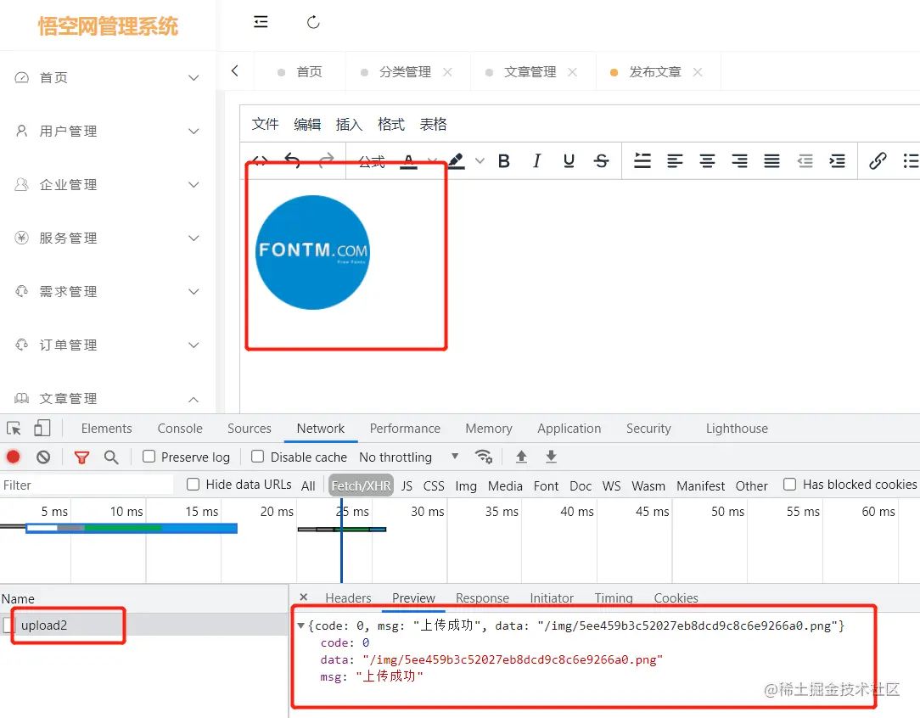Image resolution: width=920 pixels, height=718 pixels.
Task: Open the Response tab of the request
Action: pos(482,597)
